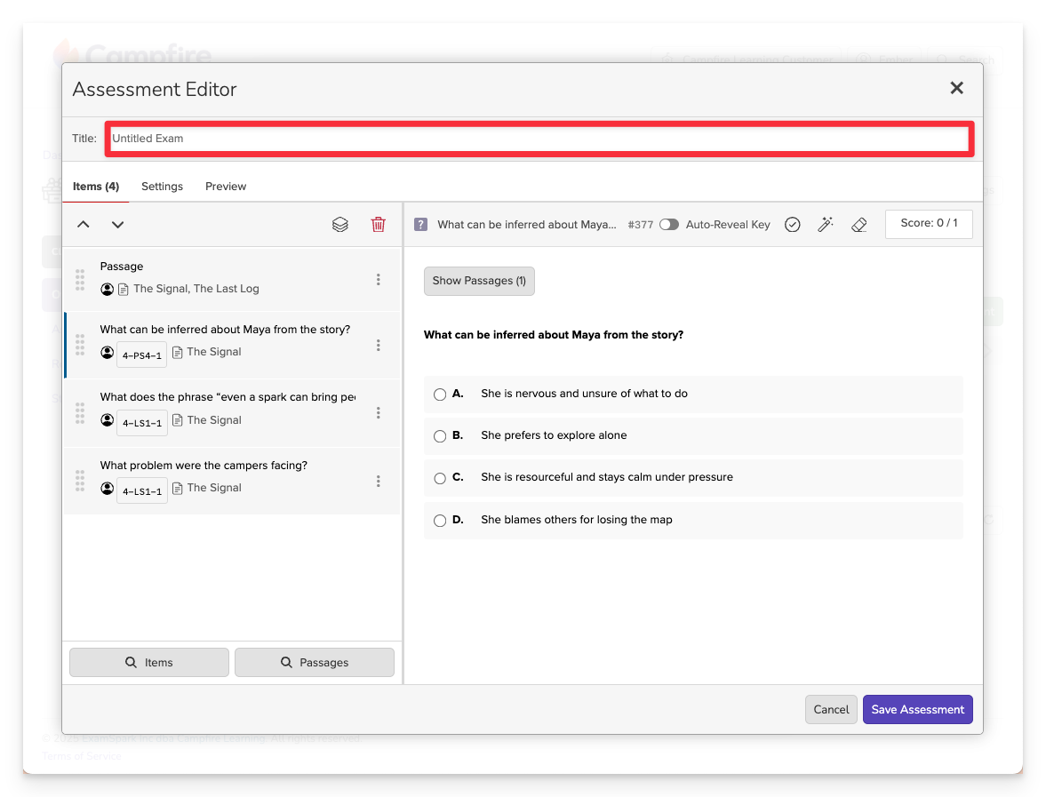Open the Preview tab

pyautogui.click(x=226, y=187)
